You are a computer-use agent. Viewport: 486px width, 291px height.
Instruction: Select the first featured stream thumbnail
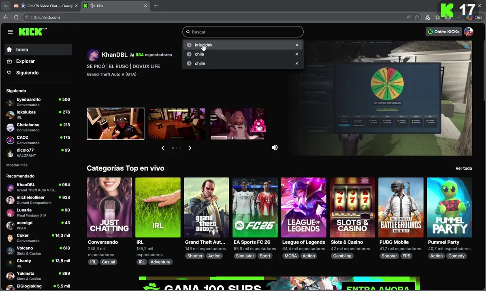pos(115,124)
